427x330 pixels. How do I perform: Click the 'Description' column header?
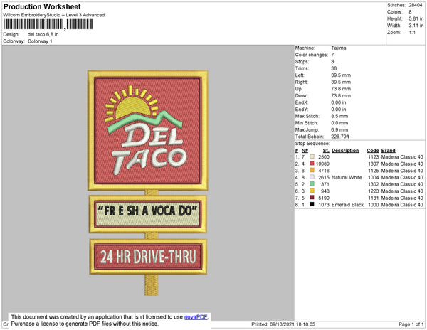click(x=345, y=151)
